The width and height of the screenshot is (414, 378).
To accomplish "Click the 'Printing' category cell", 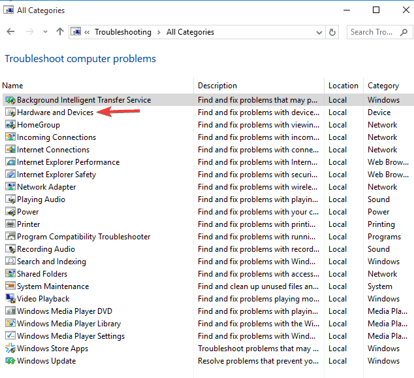I will click(381, 224).
